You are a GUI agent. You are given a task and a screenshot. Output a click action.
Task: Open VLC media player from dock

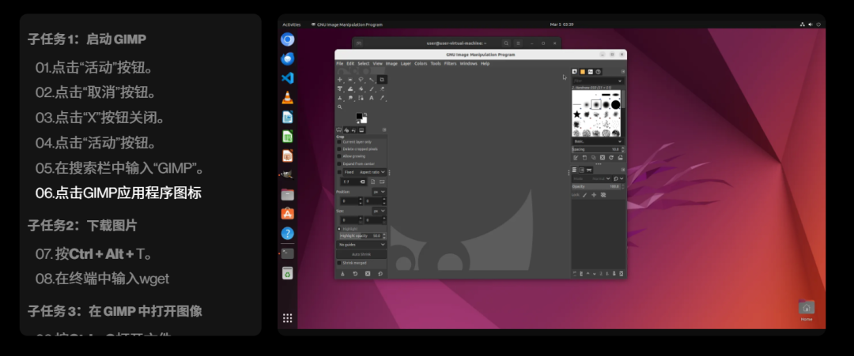[x=288, y=98]
